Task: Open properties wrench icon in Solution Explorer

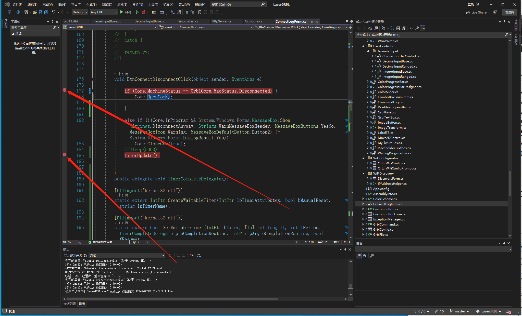Action: tap(417, 28)
